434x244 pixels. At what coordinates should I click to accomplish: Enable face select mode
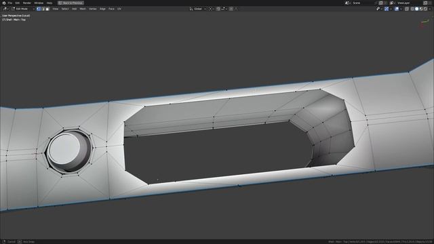[x=47, y=9]
